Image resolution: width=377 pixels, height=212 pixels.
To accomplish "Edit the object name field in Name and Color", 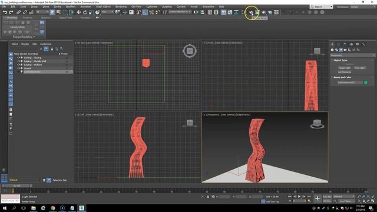I will [350, 82].
